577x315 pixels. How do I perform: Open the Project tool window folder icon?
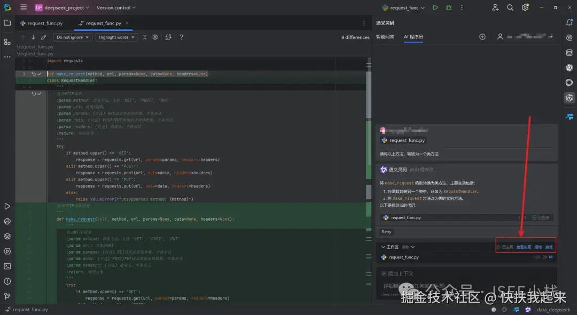pyautogui.click(x=7, y=23)
